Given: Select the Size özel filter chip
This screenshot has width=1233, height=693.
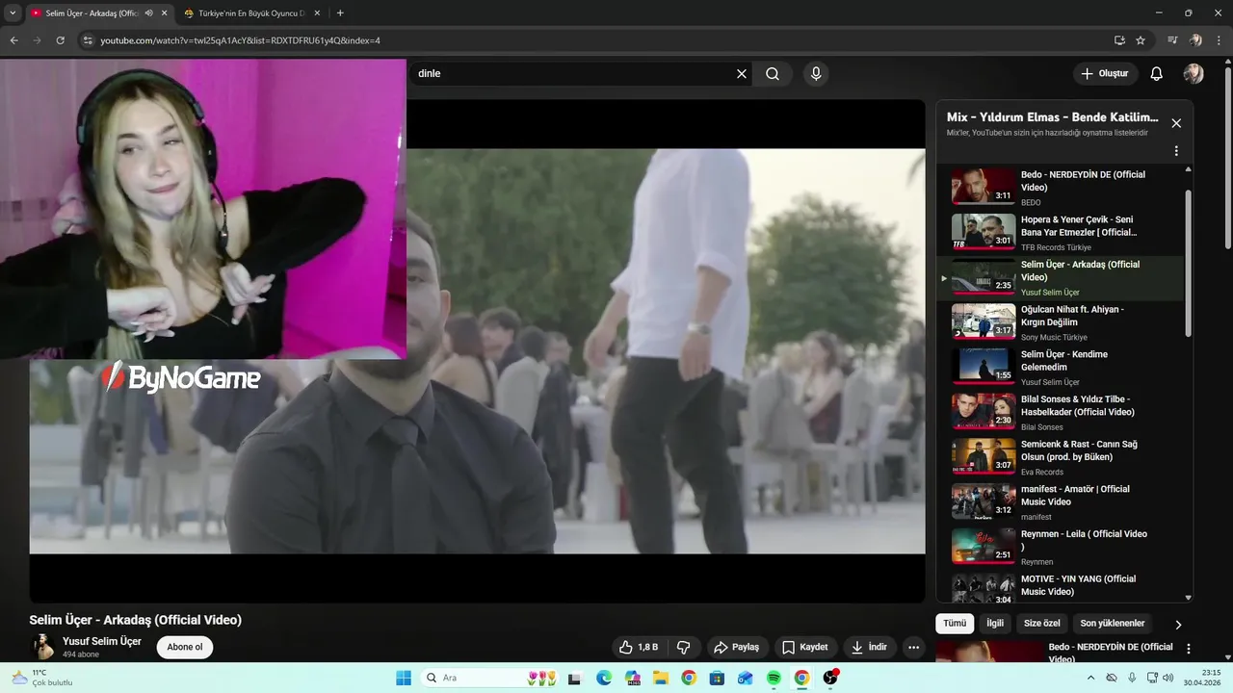Looking at the screenshot, I should 1042,624.
